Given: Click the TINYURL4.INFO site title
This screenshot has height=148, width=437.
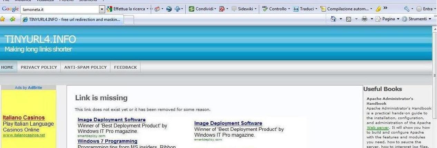Looking at the screenshot, I should click(x=40, y=39).
